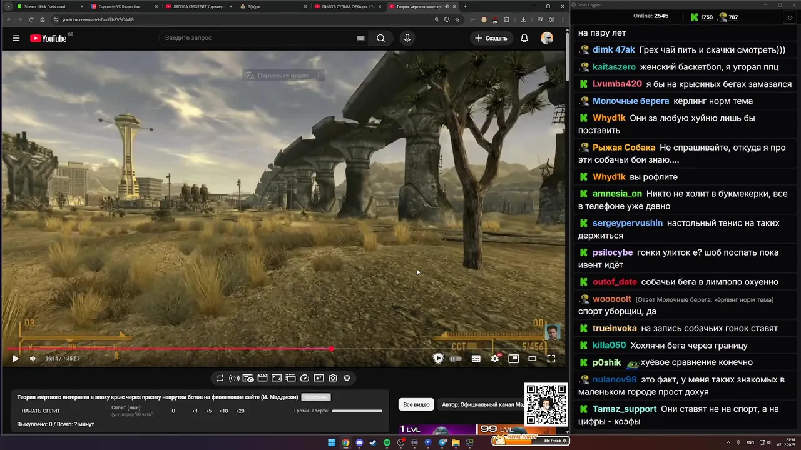Open Spotify from the taskbar
The height and width of the screenshot is (450, 801).
(387, 442)
